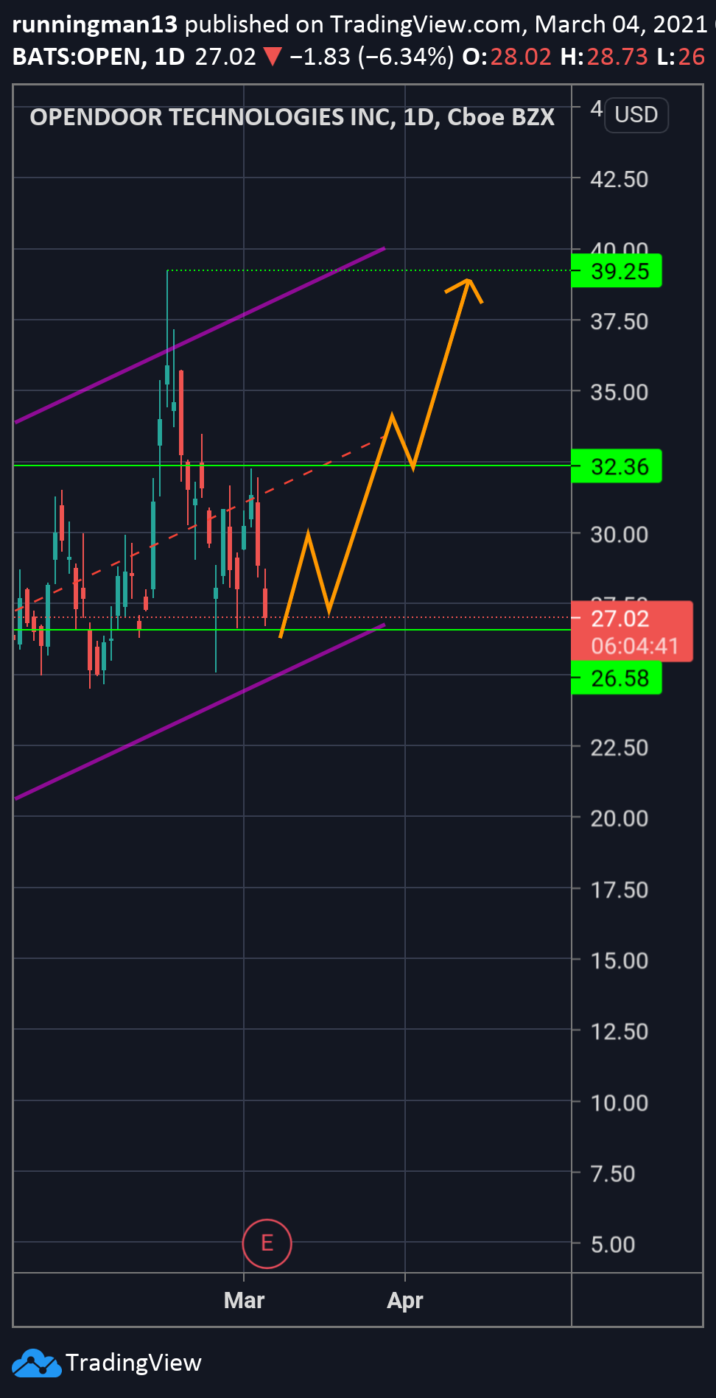This screenshot has height=1398, width=716.
Task: Select the 26.58 price level label
Action: (x=617, y=678)
